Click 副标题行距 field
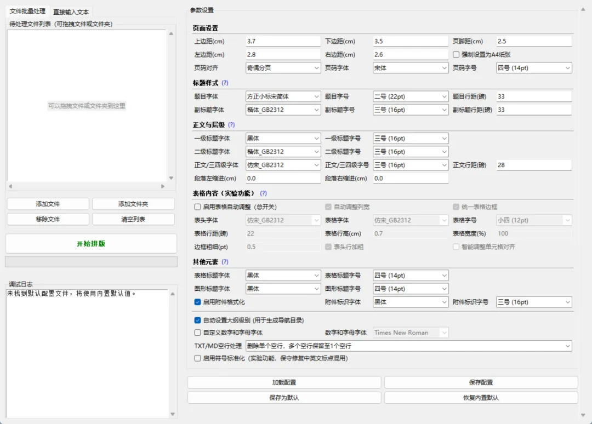 tap(534, 110)
